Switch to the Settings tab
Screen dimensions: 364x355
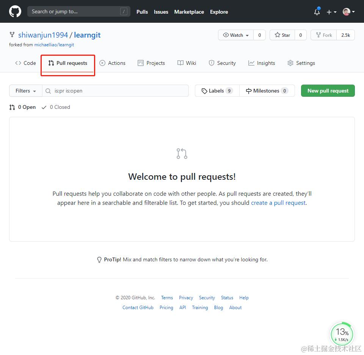click(301, 63)
